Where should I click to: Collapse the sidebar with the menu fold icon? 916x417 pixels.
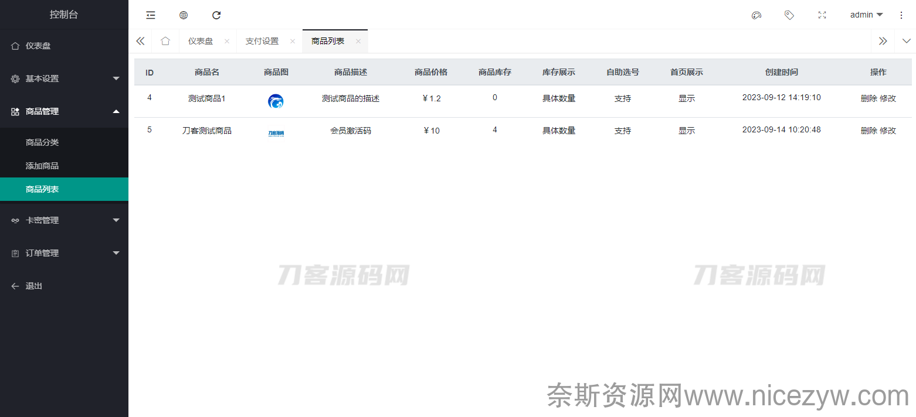pyautogui.click(x=151, y=15)
